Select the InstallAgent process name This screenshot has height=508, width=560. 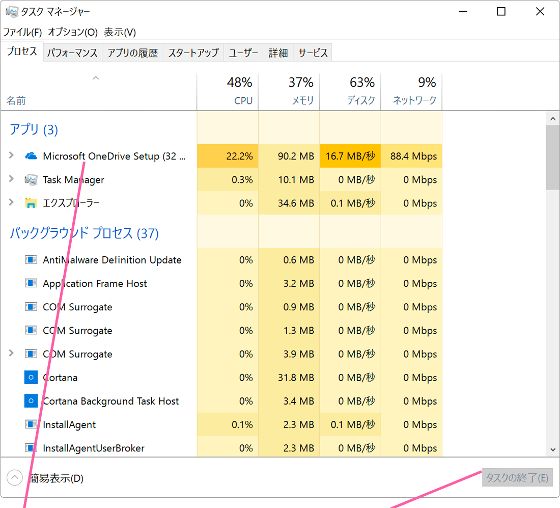point(69,425)
